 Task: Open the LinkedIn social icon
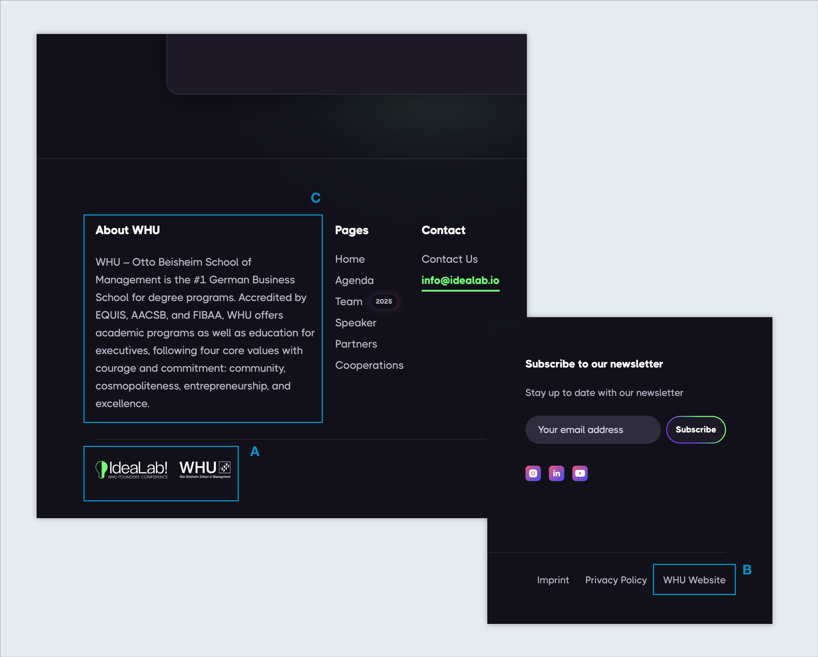[556, 473]
